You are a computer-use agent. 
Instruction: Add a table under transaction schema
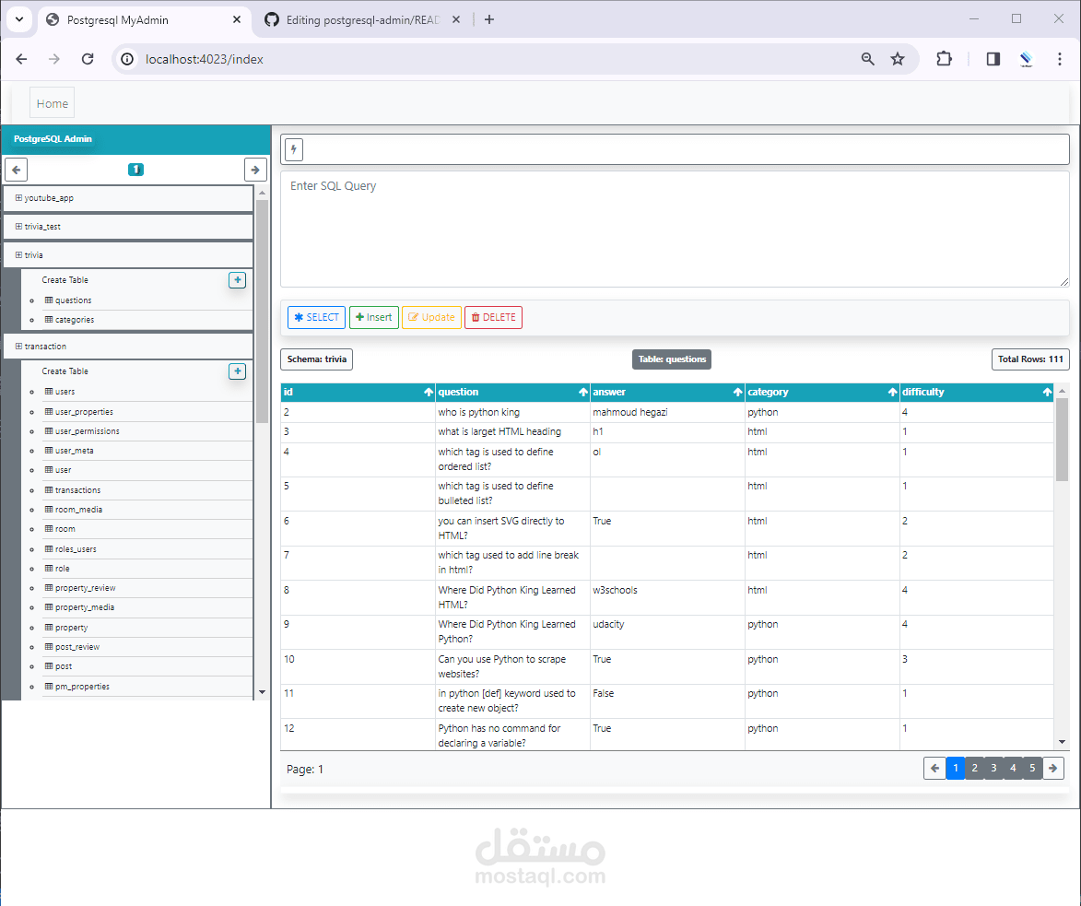[x=237, y=371]
